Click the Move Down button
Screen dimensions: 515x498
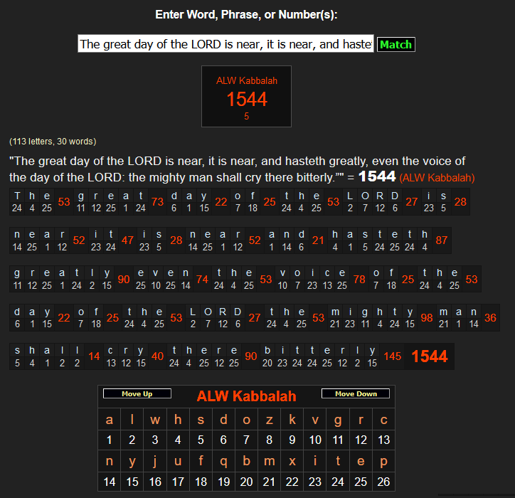pos(354,393)
